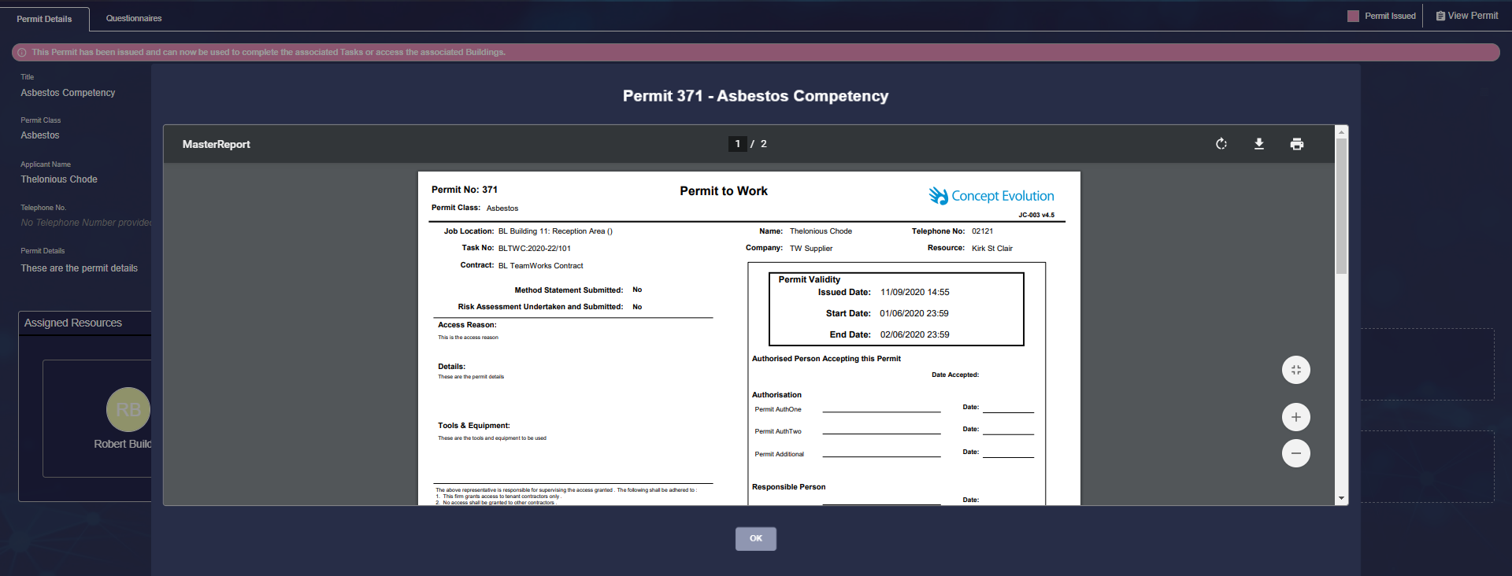Click the RB avatar for Robert
Viewport: 1512px width, 576px height.
[x=128, y=409]
